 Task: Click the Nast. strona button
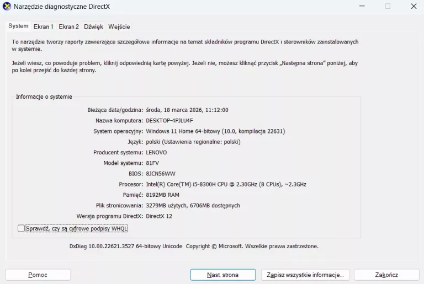(x=222, y=275)
